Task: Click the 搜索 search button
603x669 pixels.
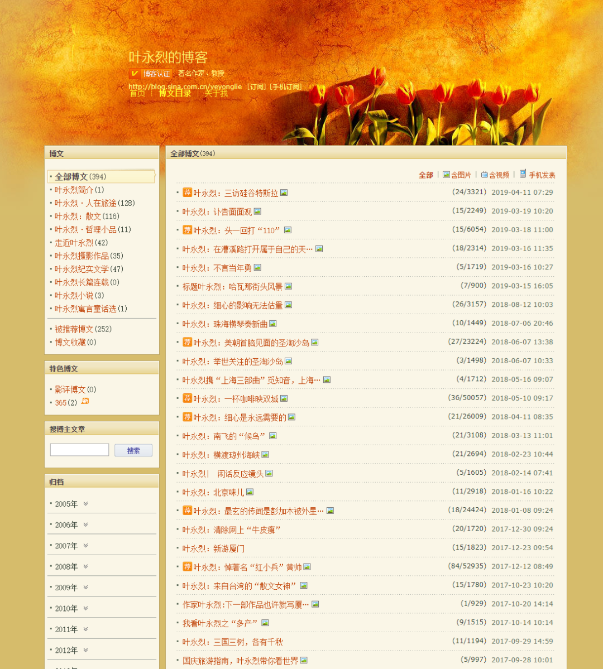Action: pos(133,450)
